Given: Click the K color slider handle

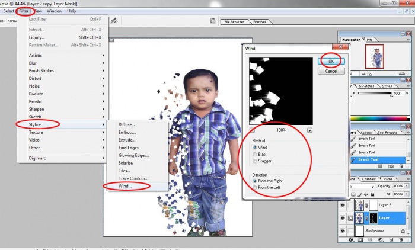Looking at the screenshot, I should coord(391,96).
